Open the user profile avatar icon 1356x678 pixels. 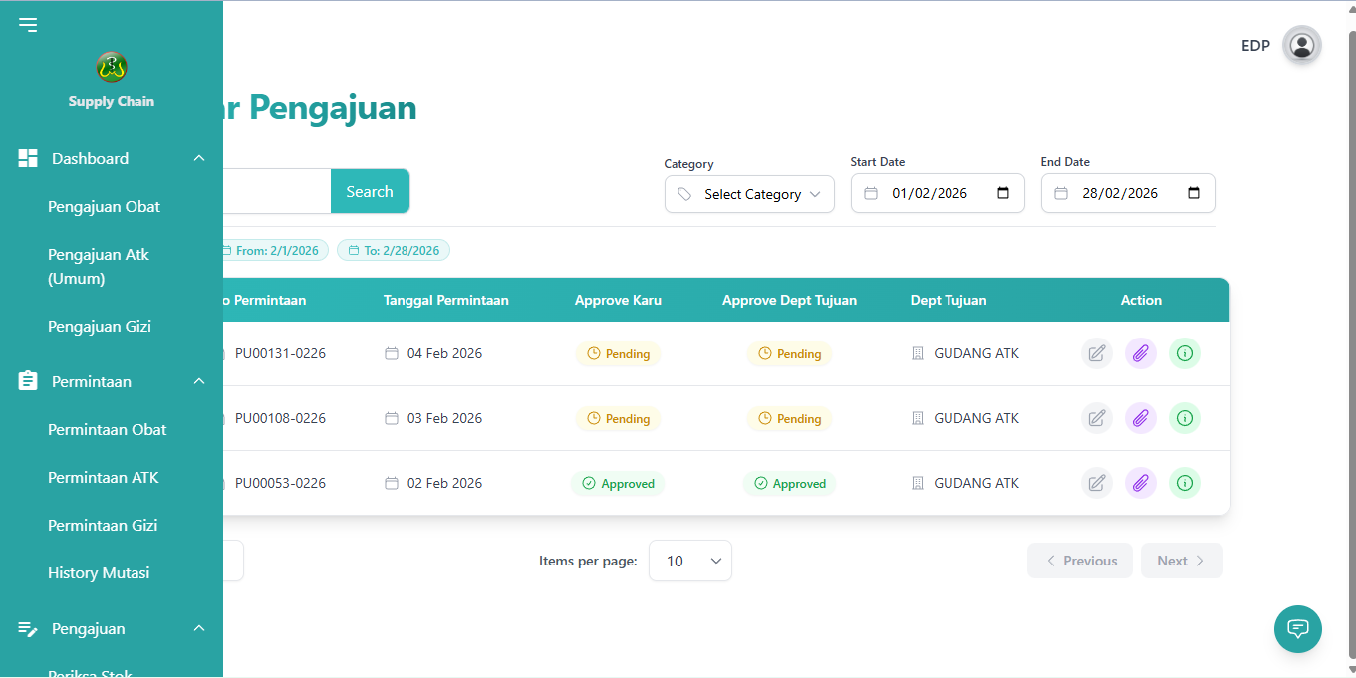click(1301, 45)
